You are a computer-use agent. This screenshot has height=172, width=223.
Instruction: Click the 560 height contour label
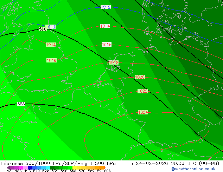43,29
